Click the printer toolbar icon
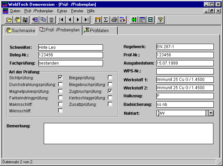 click(x=114, y=20)
